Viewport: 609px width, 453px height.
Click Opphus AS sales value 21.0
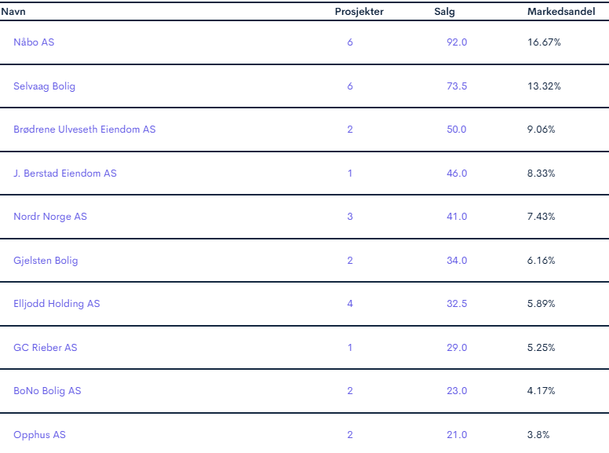pos(457,435)
